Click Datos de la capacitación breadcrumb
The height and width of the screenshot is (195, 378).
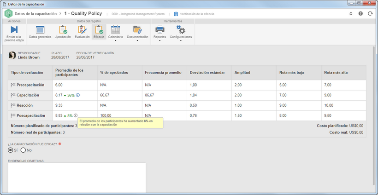(x=35, y=14)
